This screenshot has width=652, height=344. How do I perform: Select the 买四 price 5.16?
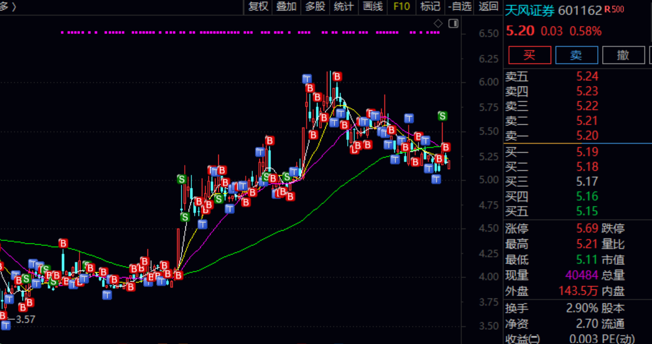[587, 197]
